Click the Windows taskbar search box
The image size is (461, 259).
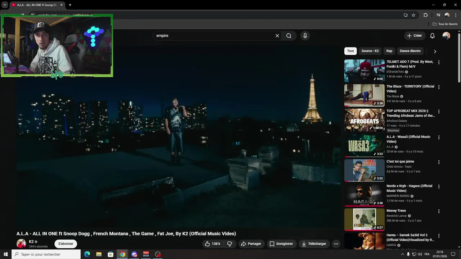46,254
